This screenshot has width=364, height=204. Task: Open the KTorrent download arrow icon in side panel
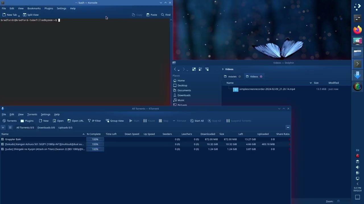tap(357, 75)
